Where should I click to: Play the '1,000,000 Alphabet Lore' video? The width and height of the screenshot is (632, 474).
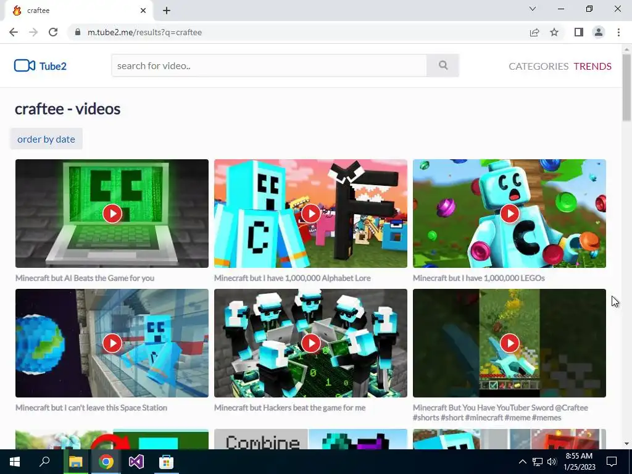[311, 213]
